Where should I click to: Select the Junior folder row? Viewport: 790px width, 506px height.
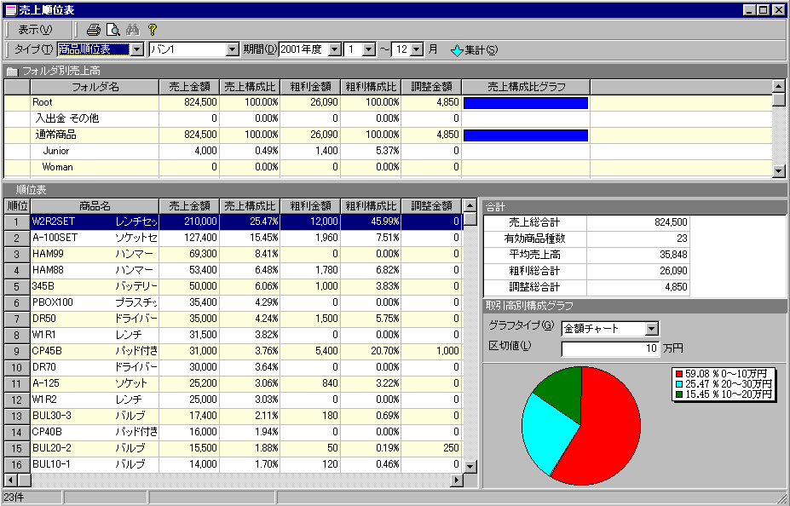pos(388,151)
